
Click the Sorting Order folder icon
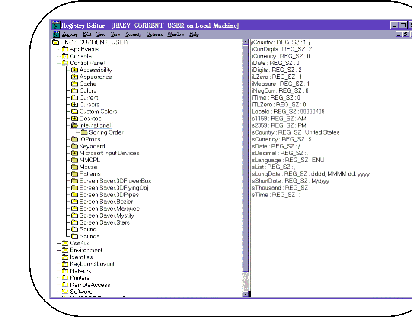pyautogui.click(x=84, y=132)
